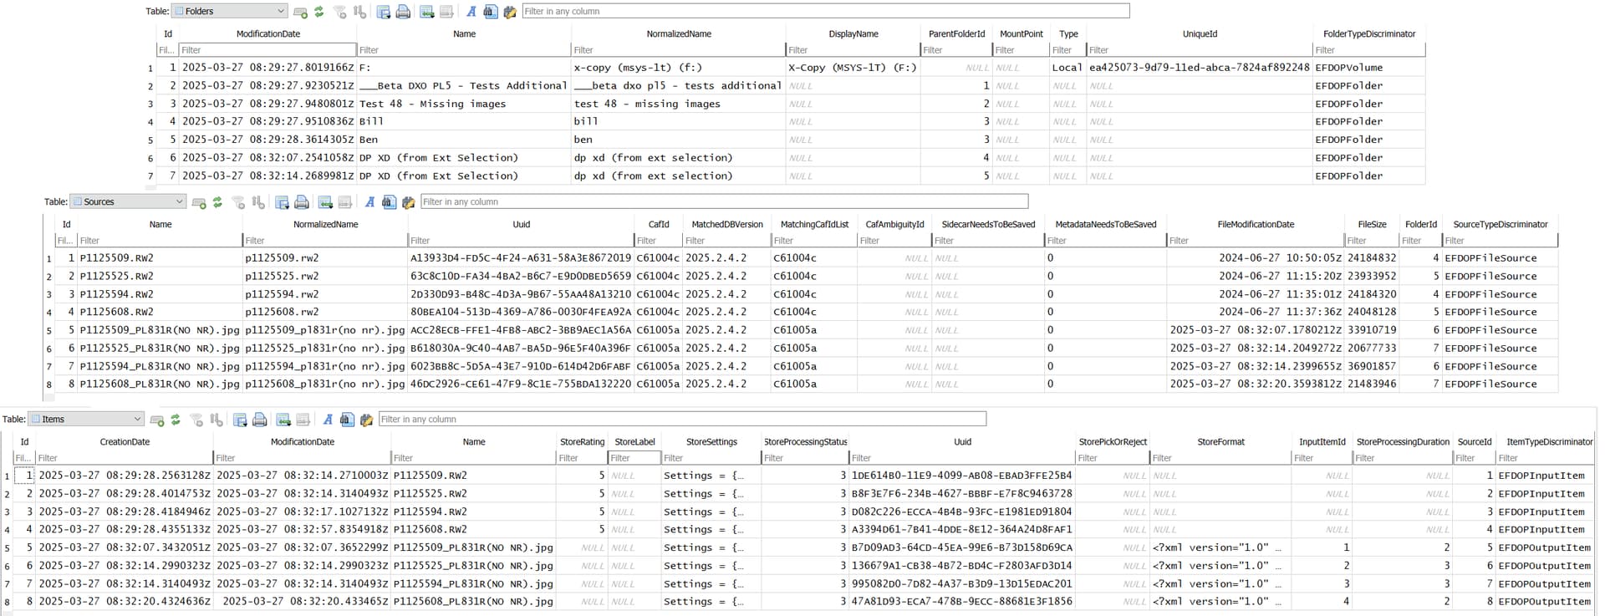Select the first 'EFDOPOutputItem' cell in Items
Viewport: 1605px width, 616px height.
tap(1544, 548)
